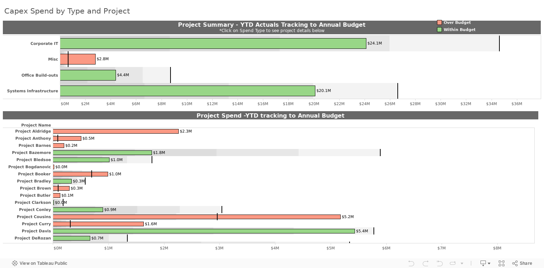
Task: Open the download icon in the toolbar
Action: [x=483, y=263]
